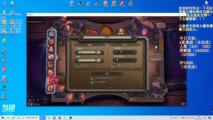The width and height of the screenshot is (213, 120).
Task: Select the last hero portrait in leaderboard
Action: (50, 89)
